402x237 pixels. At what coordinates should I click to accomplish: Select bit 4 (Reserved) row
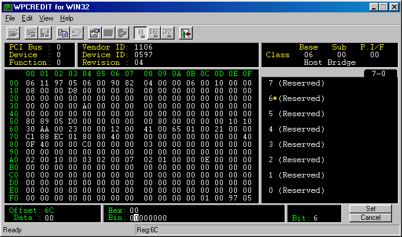pos(296,129)
